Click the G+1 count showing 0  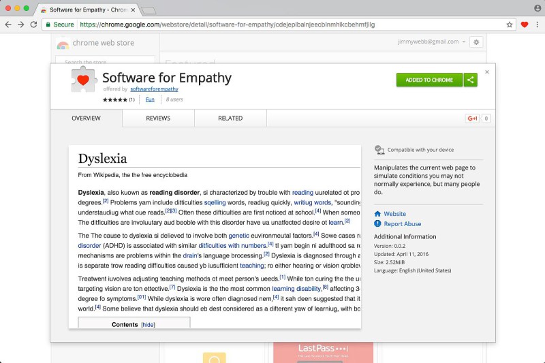pos(486,119)
